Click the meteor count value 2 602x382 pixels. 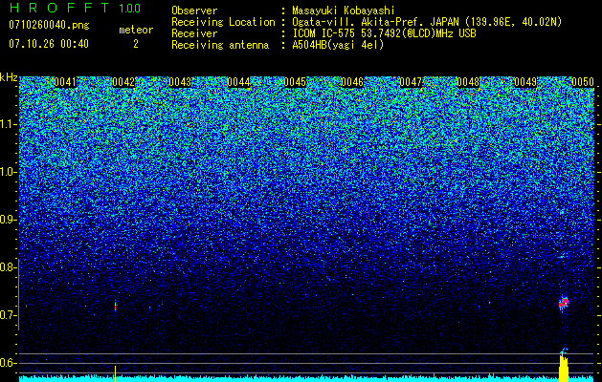point(136,44)
